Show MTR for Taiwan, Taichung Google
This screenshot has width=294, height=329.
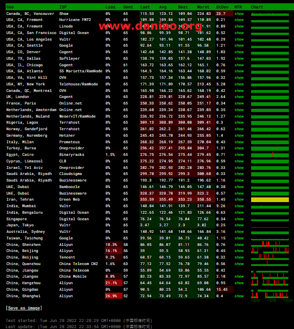click(x=239, y=238)
